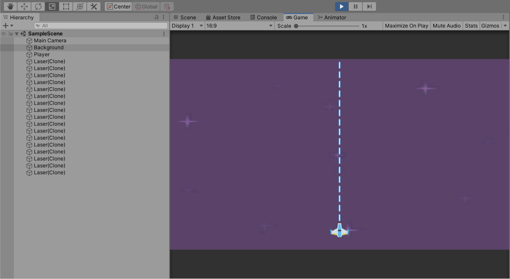Select the Rect tool
The image size is (510, 279).
66,6
